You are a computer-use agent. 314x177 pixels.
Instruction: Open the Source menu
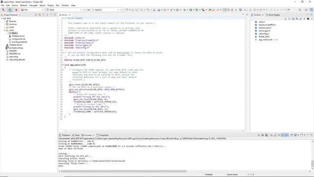tap(15, 5)
